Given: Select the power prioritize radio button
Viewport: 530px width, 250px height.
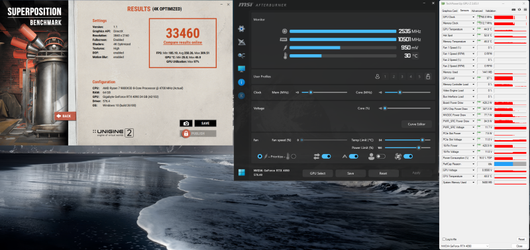Looking at the screenshot, I should click(260, 156).
